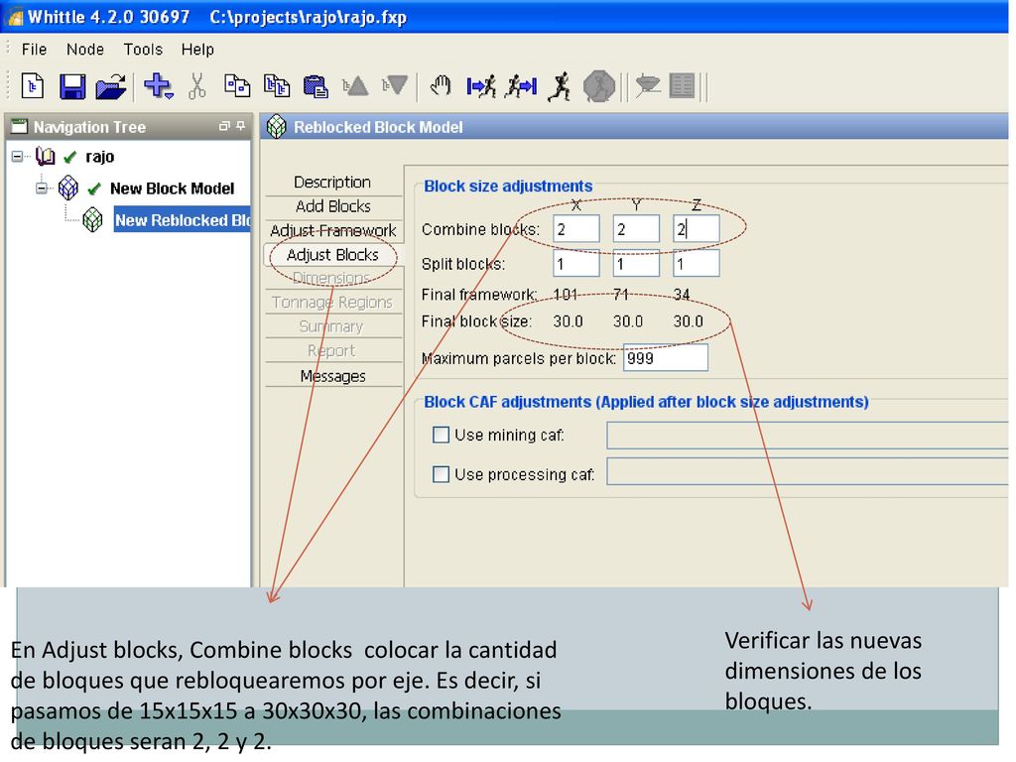Image resolution: width=1016 pixels, height=762 pixels.
Task: Click the grey pit shell toolbar icon
Action: (647, 85)
